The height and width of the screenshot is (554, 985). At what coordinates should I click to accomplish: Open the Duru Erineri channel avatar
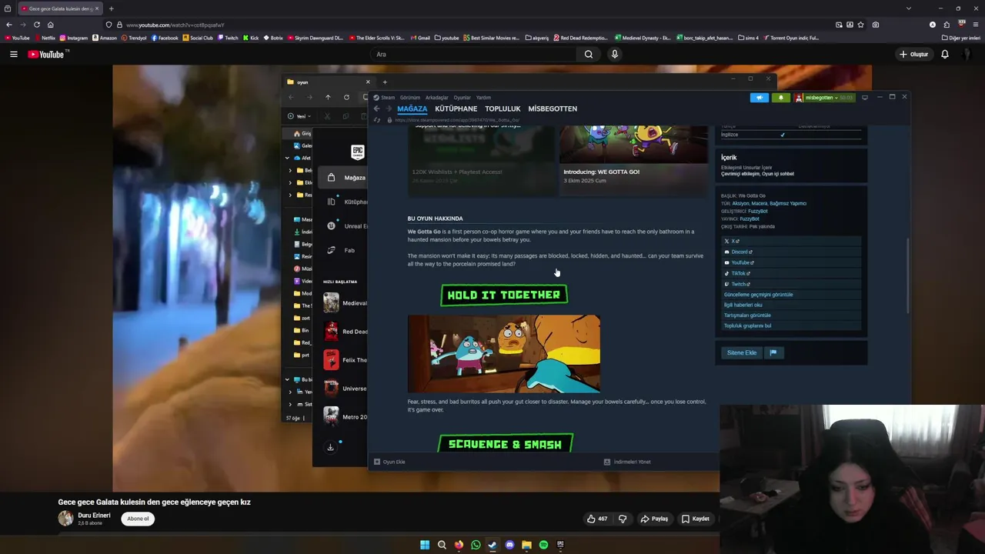(65, 519)
